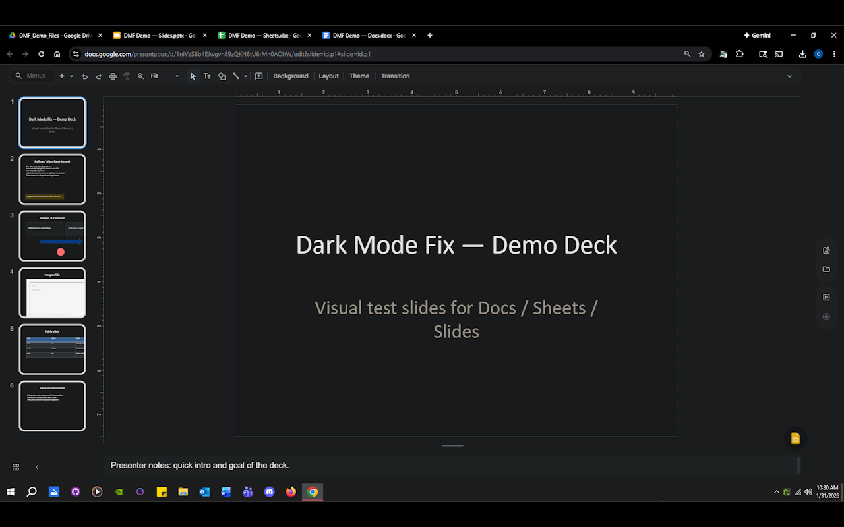Open a new browser tab
844x527 pixels.
pos(430,36)
